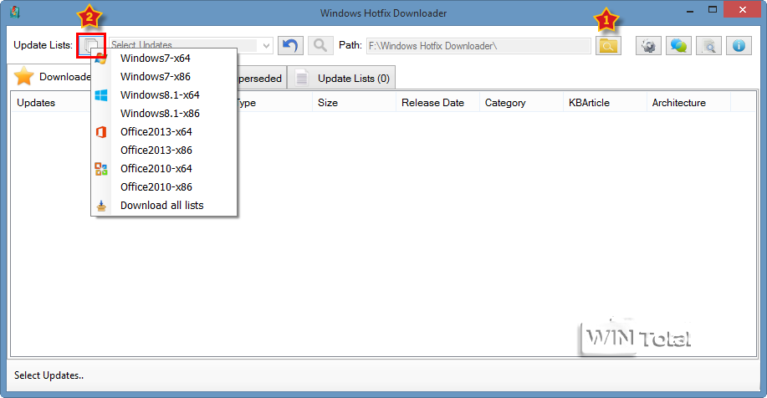Sort by the Type column header
Screen dimensions: 767x398
point(274,103)
